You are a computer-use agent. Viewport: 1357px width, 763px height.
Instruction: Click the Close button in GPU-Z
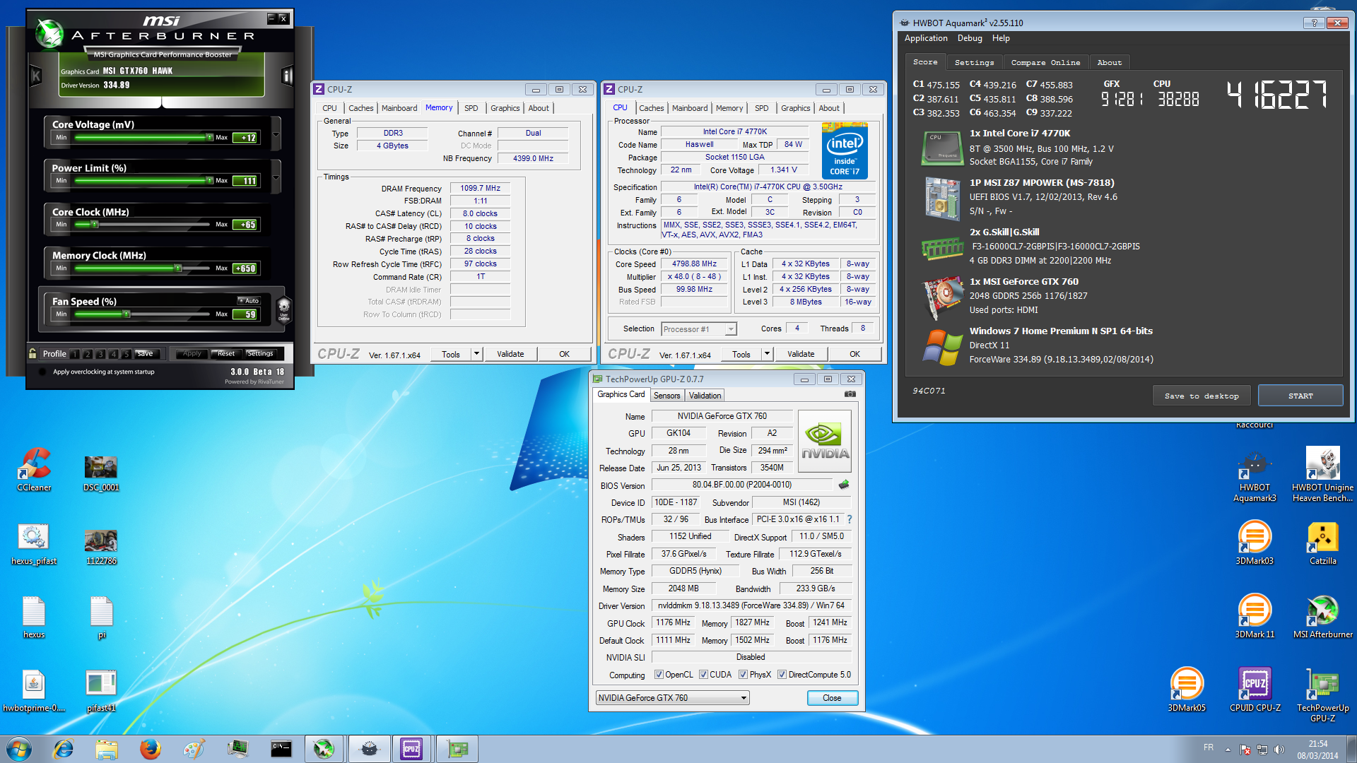pyautogui.click(x=832, y=698)
